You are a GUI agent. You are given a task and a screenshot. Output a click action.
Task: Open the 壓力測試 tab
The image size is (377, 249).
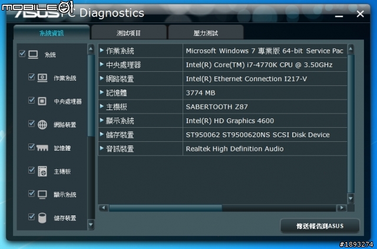[x=206, y=33]
